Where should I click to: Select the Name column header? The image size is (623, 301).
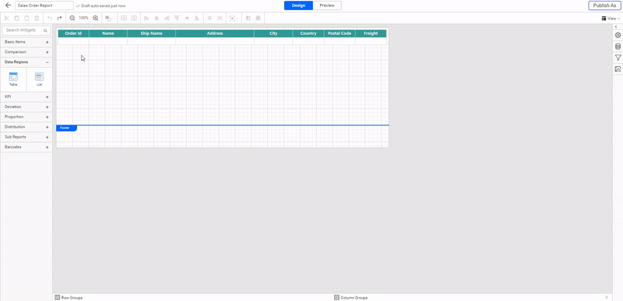[108, 33]
